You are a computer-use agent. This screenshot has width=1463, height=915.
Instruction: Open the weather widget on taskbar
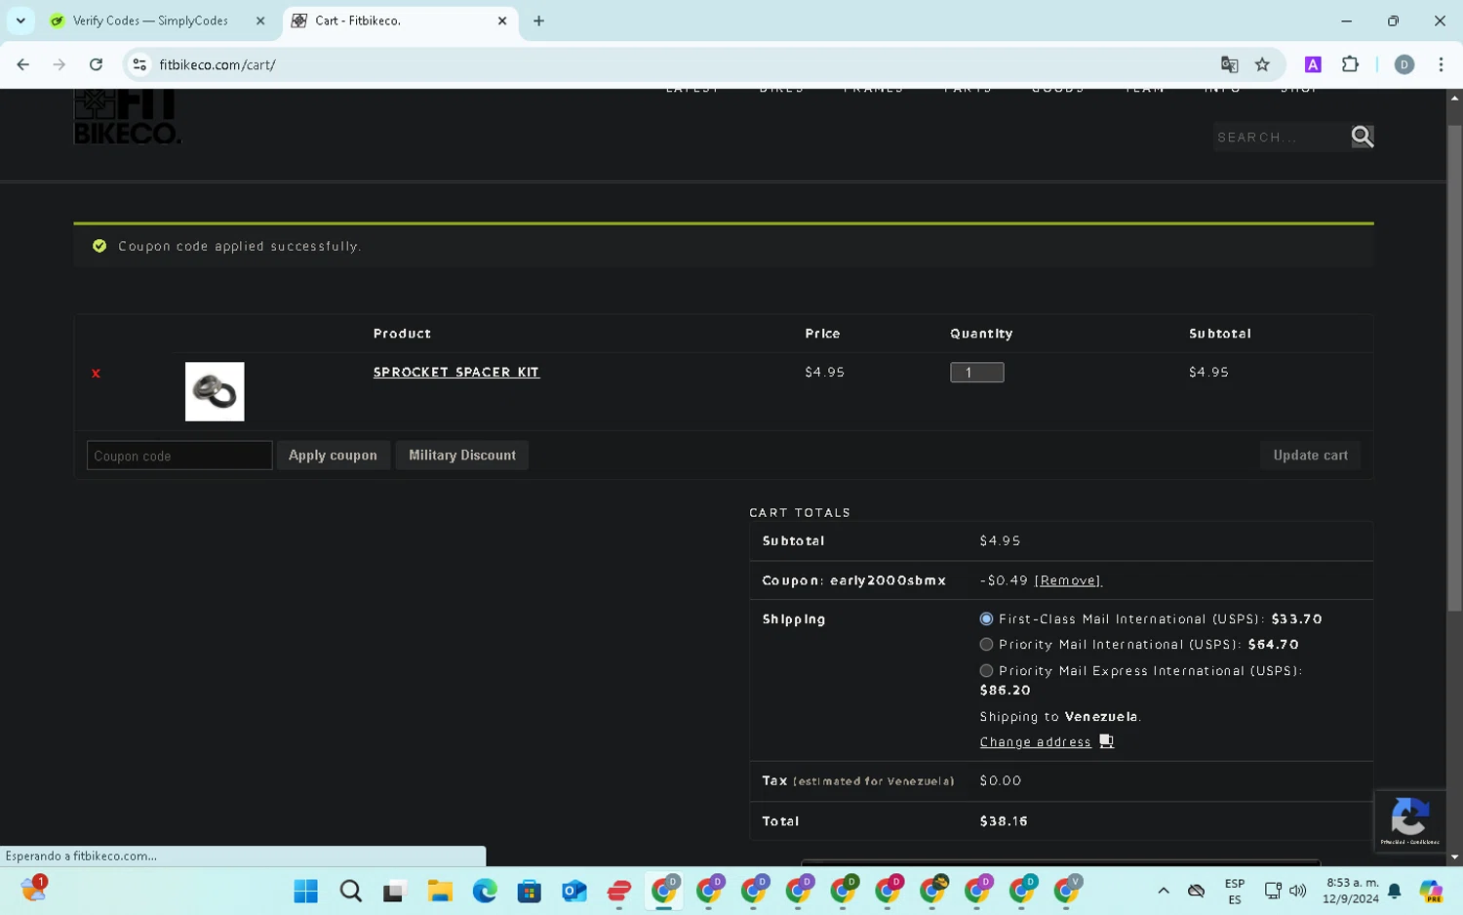pyautogui.click(x=34, y=889)
